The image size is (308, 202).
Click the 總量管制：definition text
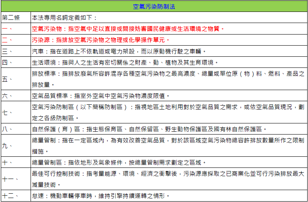pos(168,146)
